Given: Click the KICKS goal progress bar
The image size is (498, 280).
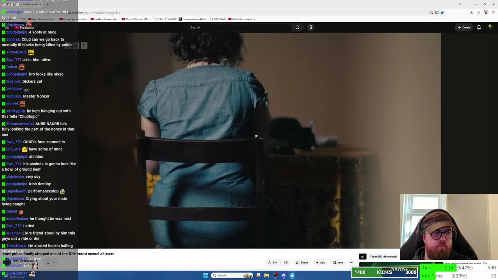Looking at the screenshot, I should click(x=384, y=272).
